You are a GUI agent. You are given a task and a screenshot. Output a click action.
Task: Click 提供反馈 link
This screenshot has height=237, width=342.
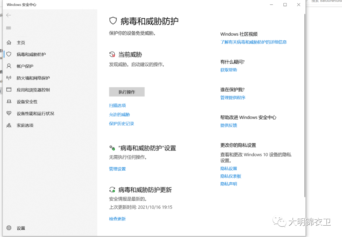point(229,125)
